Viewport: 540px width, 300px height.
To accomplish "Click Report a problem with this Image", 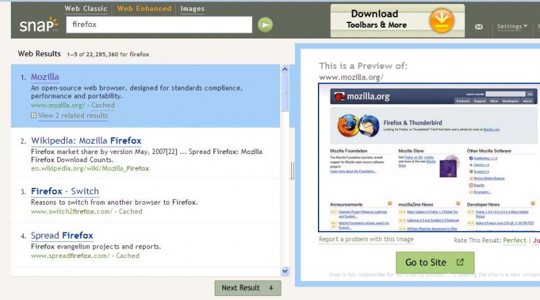I will [x=366, y=239].
